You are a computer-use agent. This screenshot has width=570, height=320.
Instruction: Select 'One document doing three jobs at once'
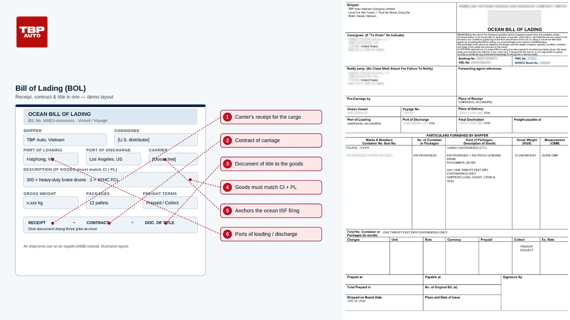tap(62, 229)
